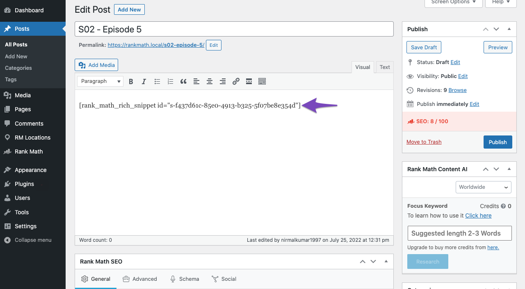Open the 'Click here' Content AI help link
The width and height of the screenshot is (525, 289).
coord(478,216)
